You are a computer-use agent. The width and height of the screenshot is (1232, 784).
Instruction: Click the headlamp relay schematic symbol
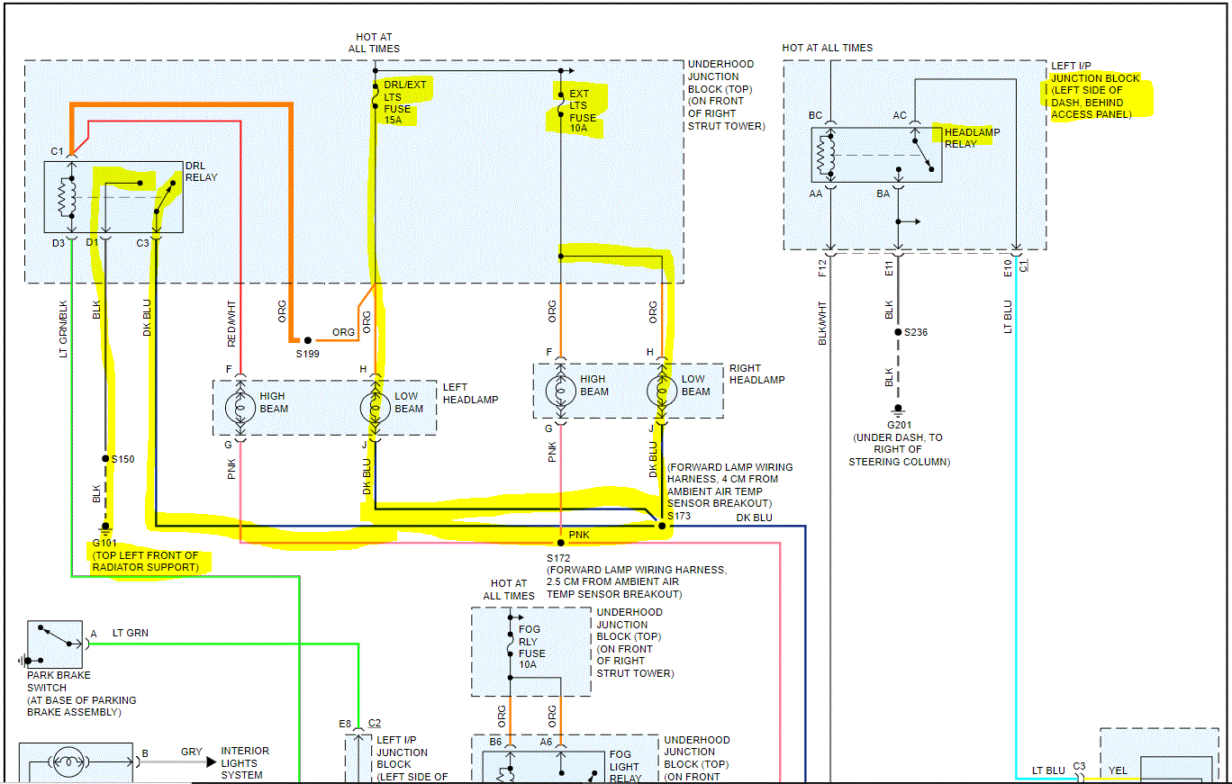pos(876,155)
